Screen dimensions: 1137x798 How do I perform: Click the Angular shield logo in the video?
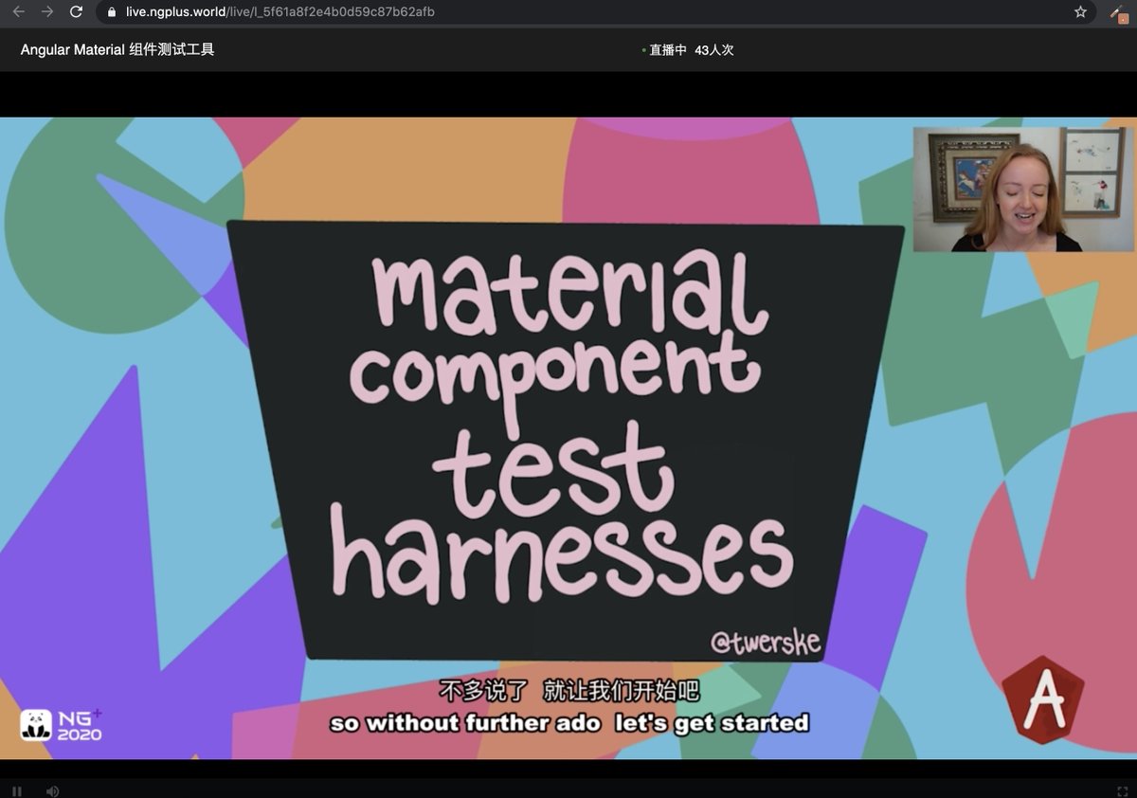tap(1043, 700)
